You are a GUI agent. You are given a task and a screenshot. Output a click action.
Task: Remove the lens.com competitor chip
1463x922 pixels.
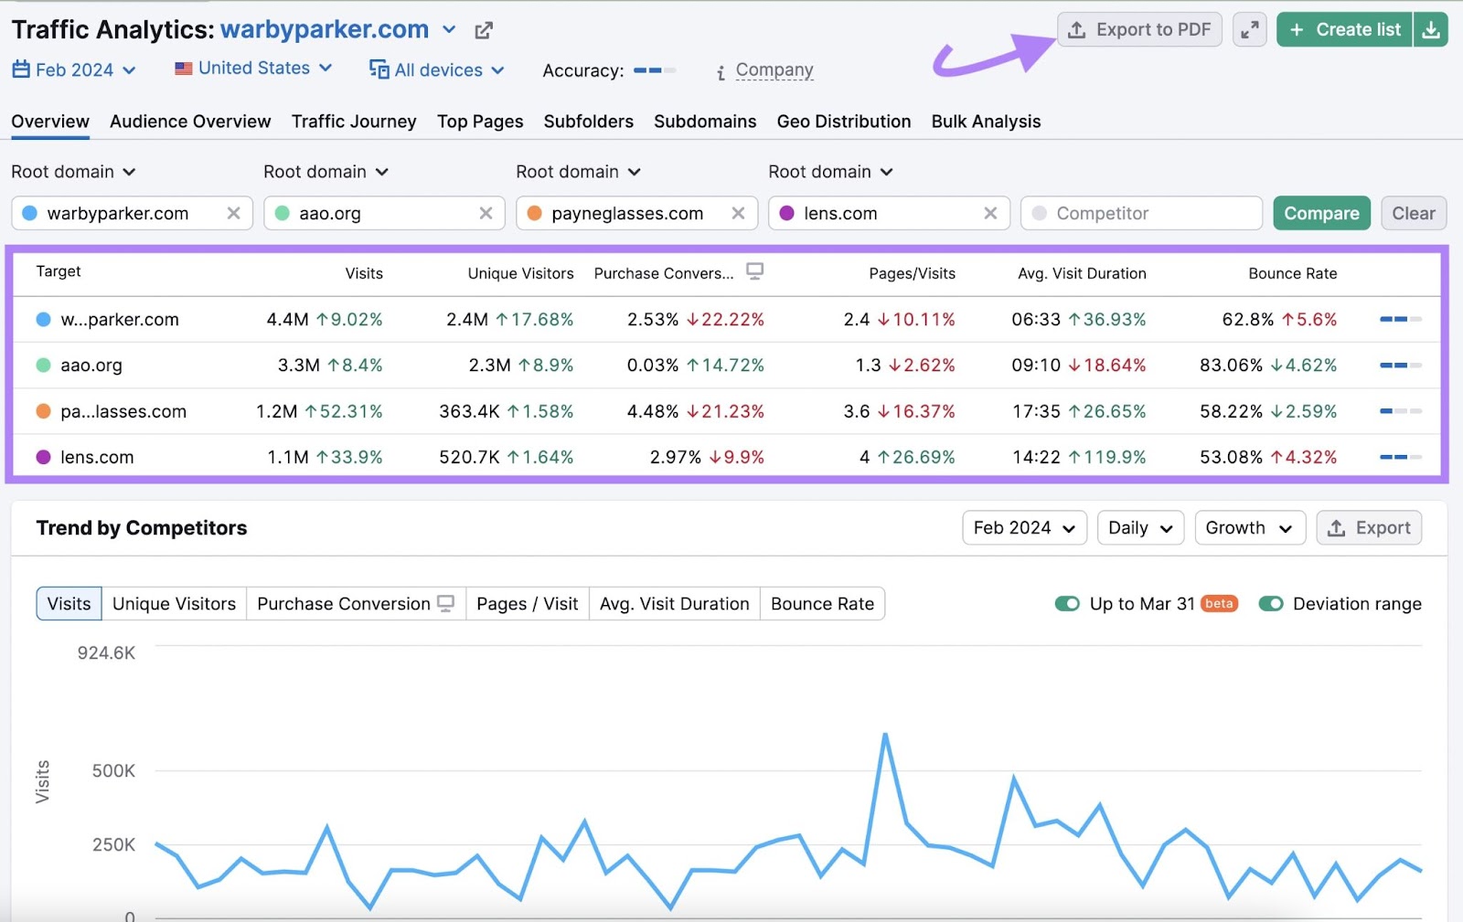click(x=990, y=213)
